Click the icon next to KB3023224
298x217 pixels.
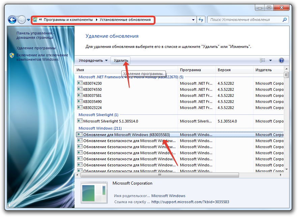[x=80, y=107]
